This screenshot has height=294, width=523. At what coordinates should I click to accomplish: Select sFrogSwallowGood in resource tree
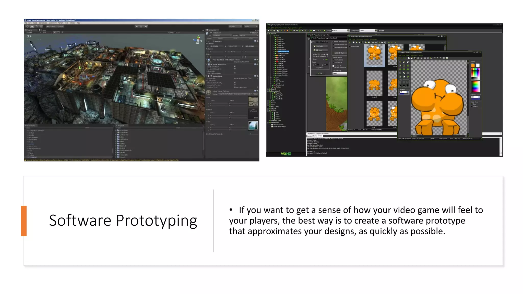point(284,52)
